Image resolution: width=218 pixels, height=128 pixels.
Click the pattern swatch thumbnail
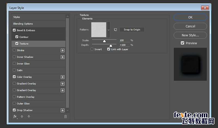[x=99, y=30]
